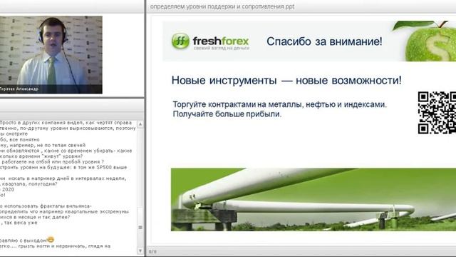Click the chat message mentioning SP500
Image resolution: width=456 pixels, height=257 pixels.
[x=63, y=167]
